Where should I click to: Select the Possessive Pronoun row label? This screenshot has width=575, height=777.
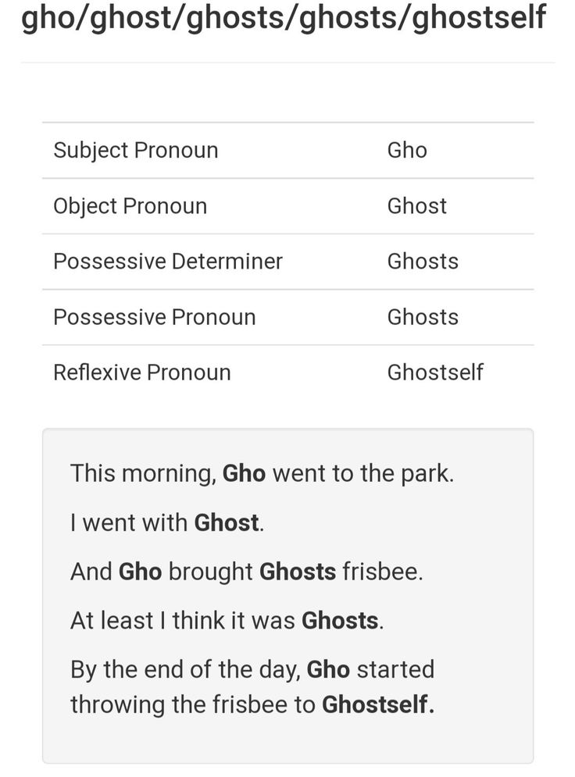click(x=155, y=317)
